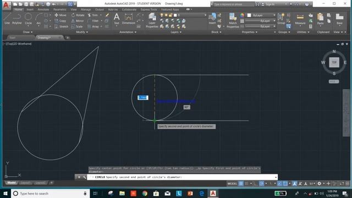Toggle polar tracking in status bar

[x=262, y=184]
